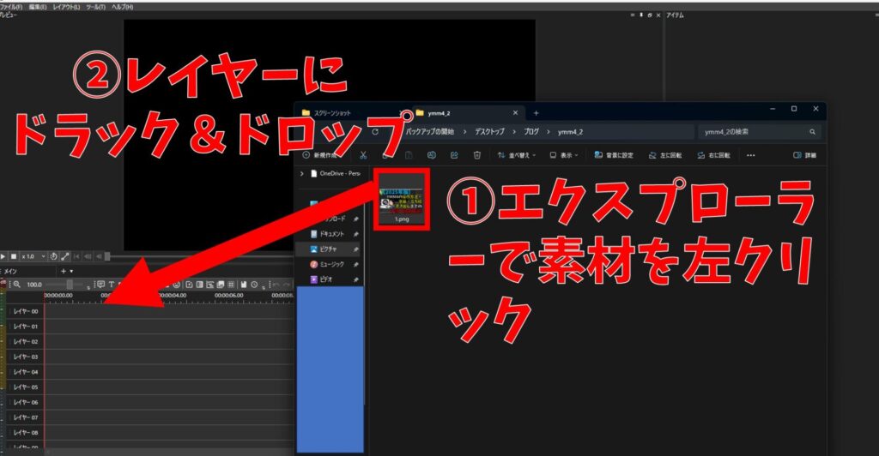Click デスクトップ in the address breadcrumb
The image size is (879, 456).
[489, 132]
